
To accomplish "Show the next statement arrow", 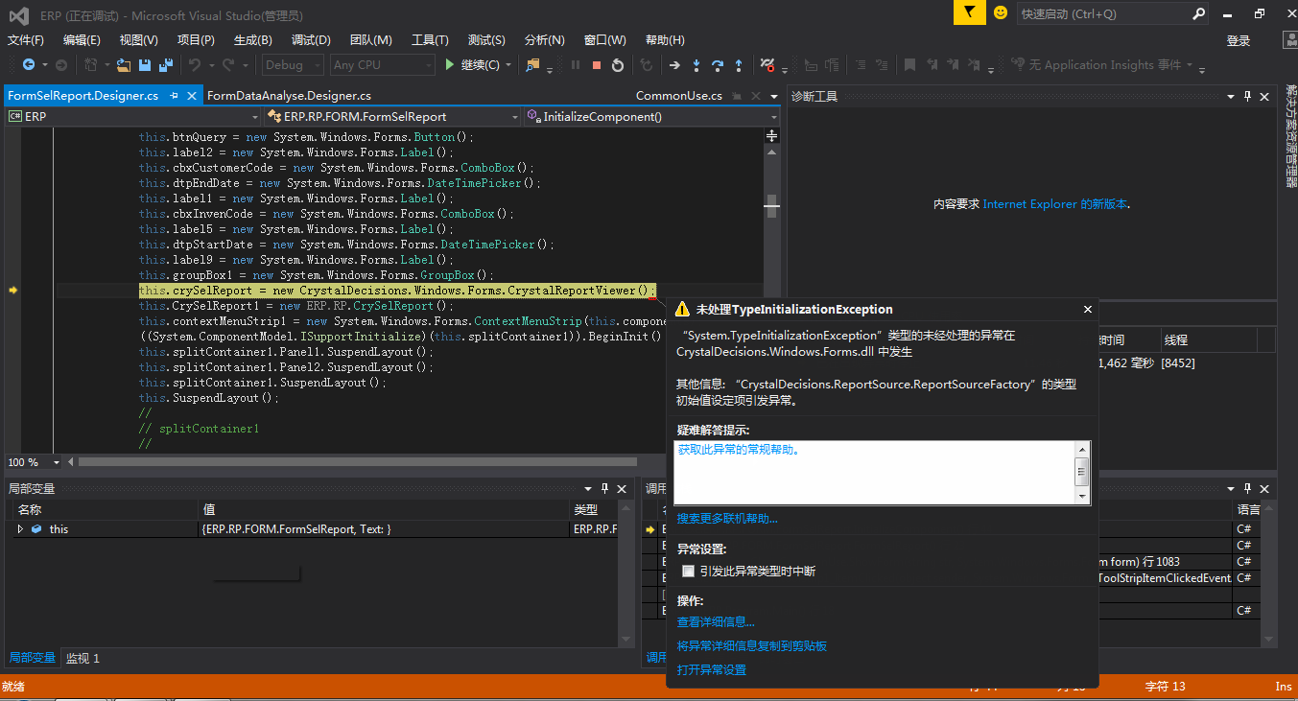I will [x=674, y=65].
